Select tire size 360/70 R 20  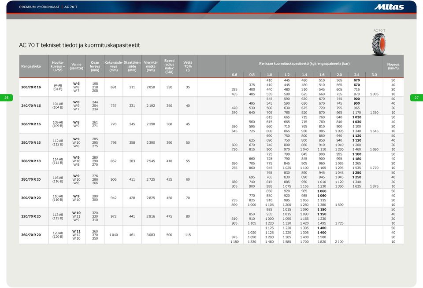[31, 235]
